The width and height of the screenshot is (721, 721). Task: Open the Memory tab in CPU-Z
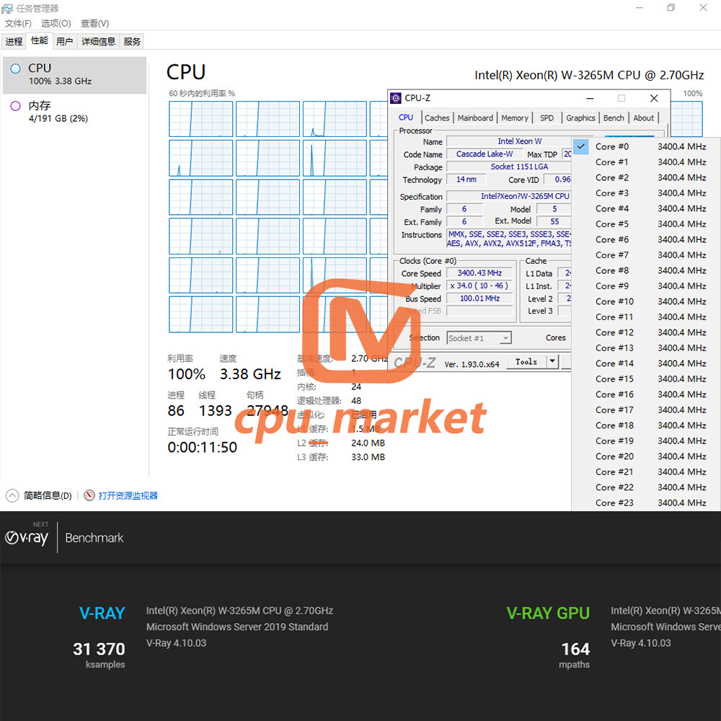515,118
